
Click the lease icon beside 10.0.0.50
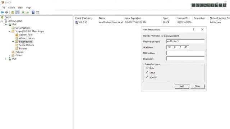76,22
